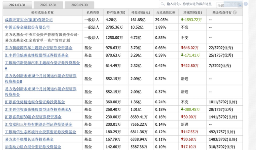This screenshot has height=150, width=256.
Task: Click the 646.02万 increase value
Action: click(190, 48)
